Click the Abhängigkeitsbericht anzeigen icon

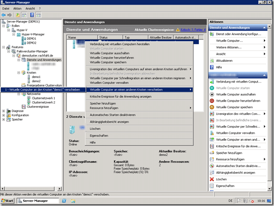212,173
